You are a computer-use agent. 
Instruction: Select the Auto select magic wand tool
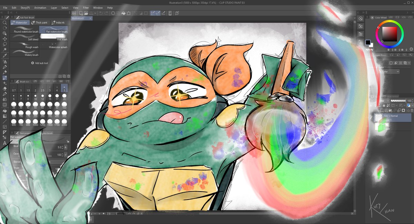5,50
